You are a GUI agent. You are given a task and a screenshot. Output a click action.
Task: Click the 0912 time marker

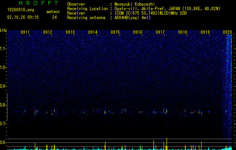[x=48, y=32]
